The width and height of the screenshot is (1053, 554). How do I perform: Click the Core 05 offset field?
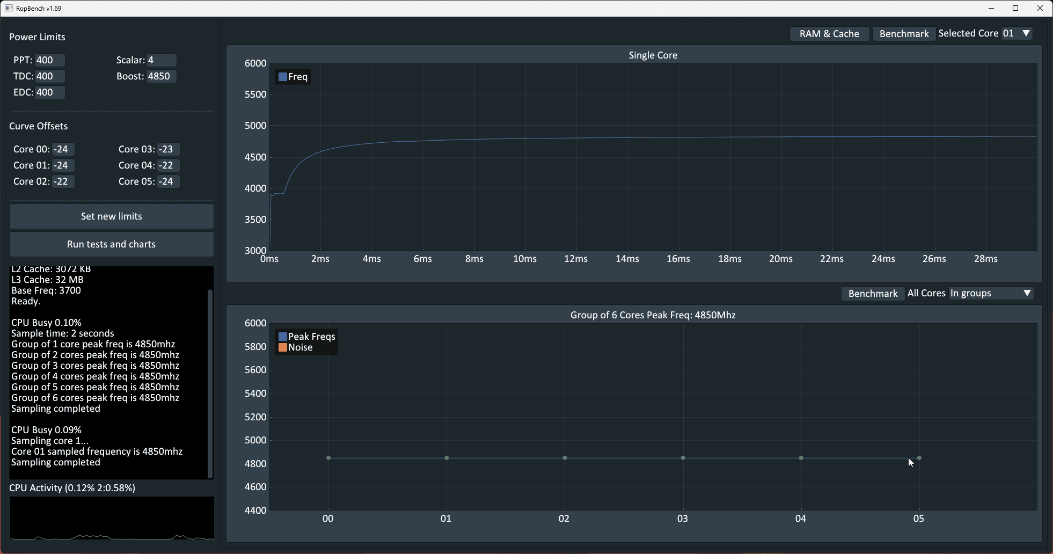point(169,181)
